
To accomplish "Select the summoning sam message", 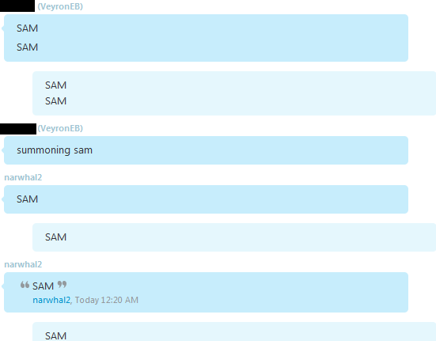I will (x=206, y=150).
